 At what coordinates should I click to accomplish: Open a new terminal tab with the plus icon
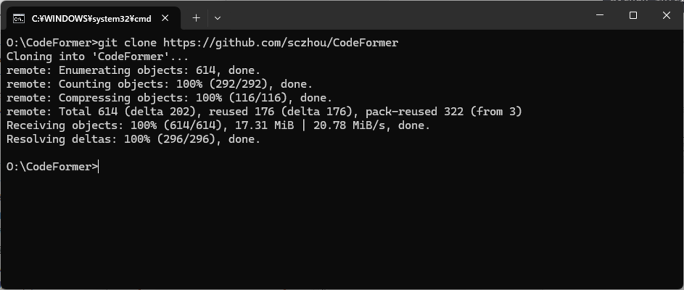tap(196, 18)
